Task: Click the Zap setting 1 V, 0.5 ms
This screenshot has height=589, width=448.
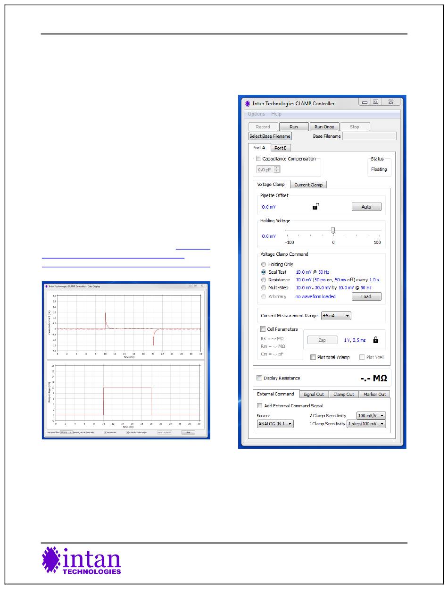Action: 354,340
